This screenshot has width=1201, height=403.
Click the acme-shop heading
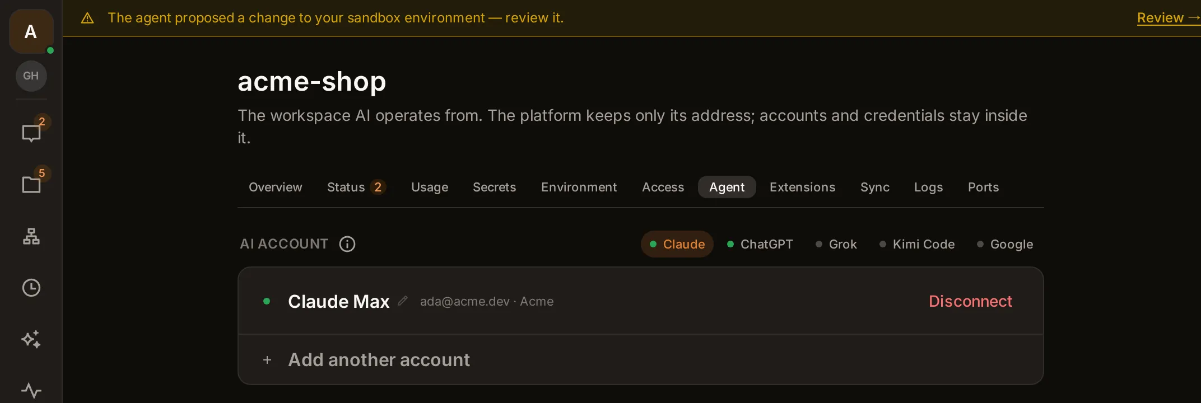[312, 82]
